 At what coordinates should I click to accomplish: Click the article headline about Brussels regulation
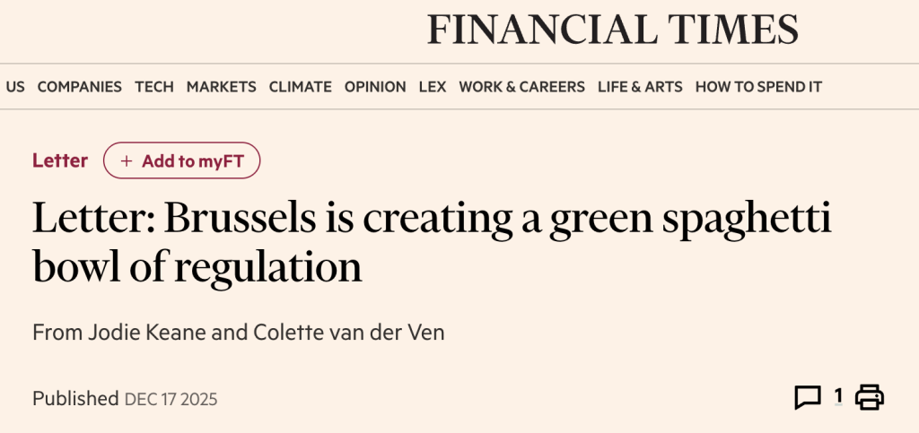431,242
